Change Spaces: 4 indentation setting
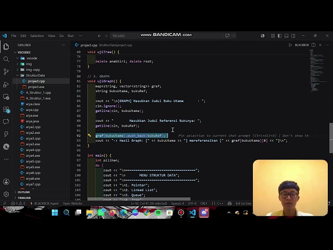The width and height of the screenshot is (333, 250). (x=177, y=204)
